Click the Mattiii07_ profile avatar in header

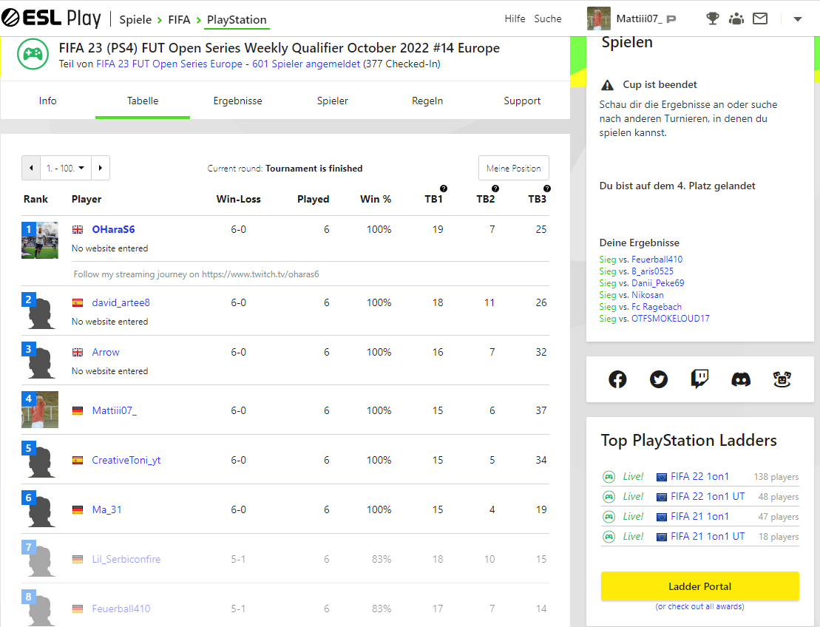click(599, 18)
